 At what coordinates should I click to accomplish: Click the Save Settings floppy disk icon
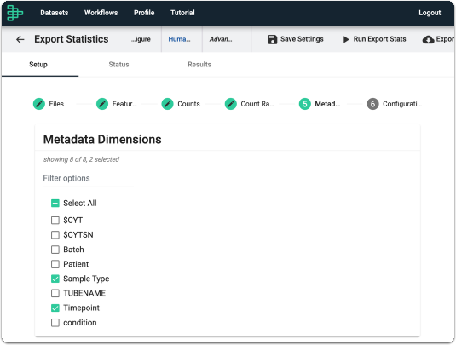(273, 39)
